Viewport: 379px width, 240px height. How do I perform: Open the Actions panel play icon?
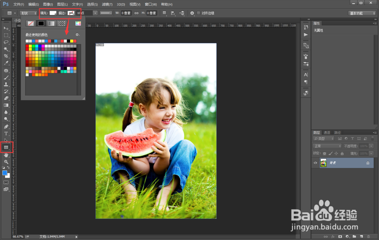tap(306, 35)
